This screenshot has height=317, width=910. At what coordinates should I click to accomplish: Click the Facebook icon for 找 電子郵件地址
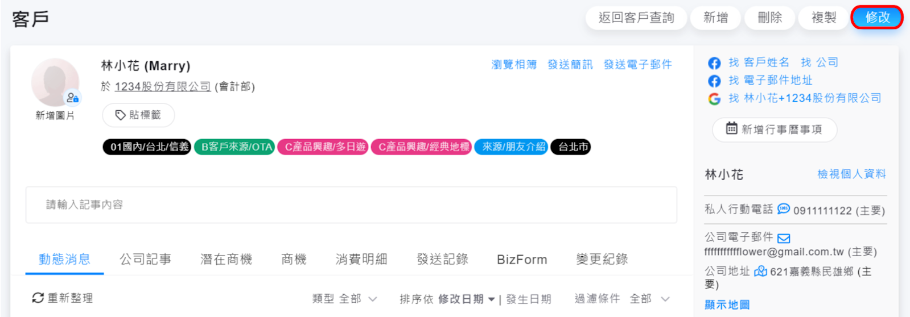pos(714,81)
